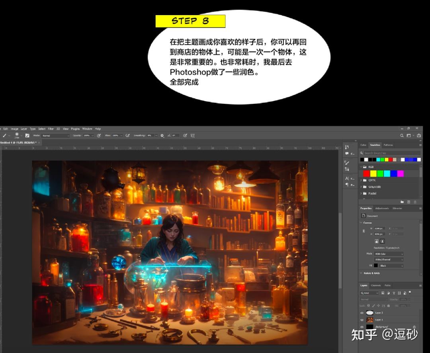Open the History panel icon in dock

[347, 147]
